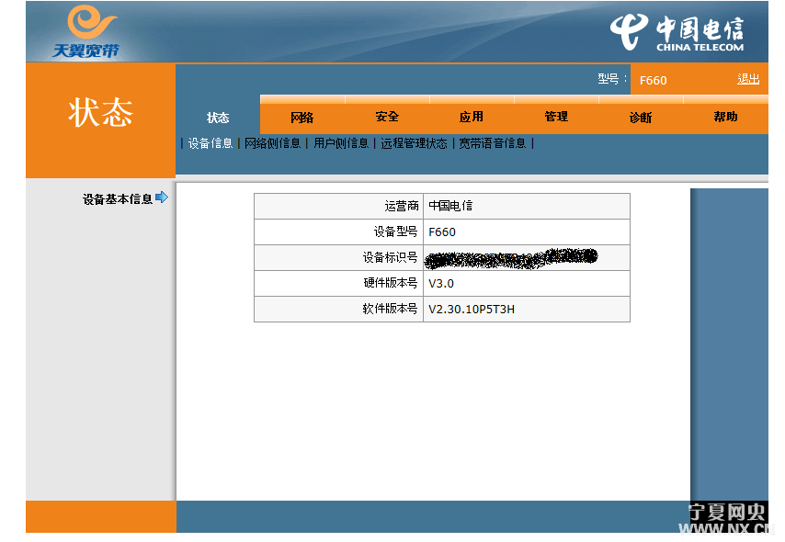Screen dimensions: 785x542
Task: Click the 中国电信 value cell
Action: click(x=526, y=206)
